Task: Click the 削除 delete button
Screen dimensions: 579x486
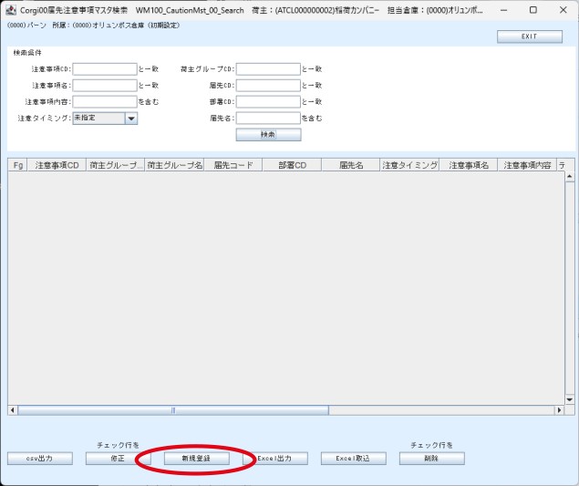Action: coord(431,459)
